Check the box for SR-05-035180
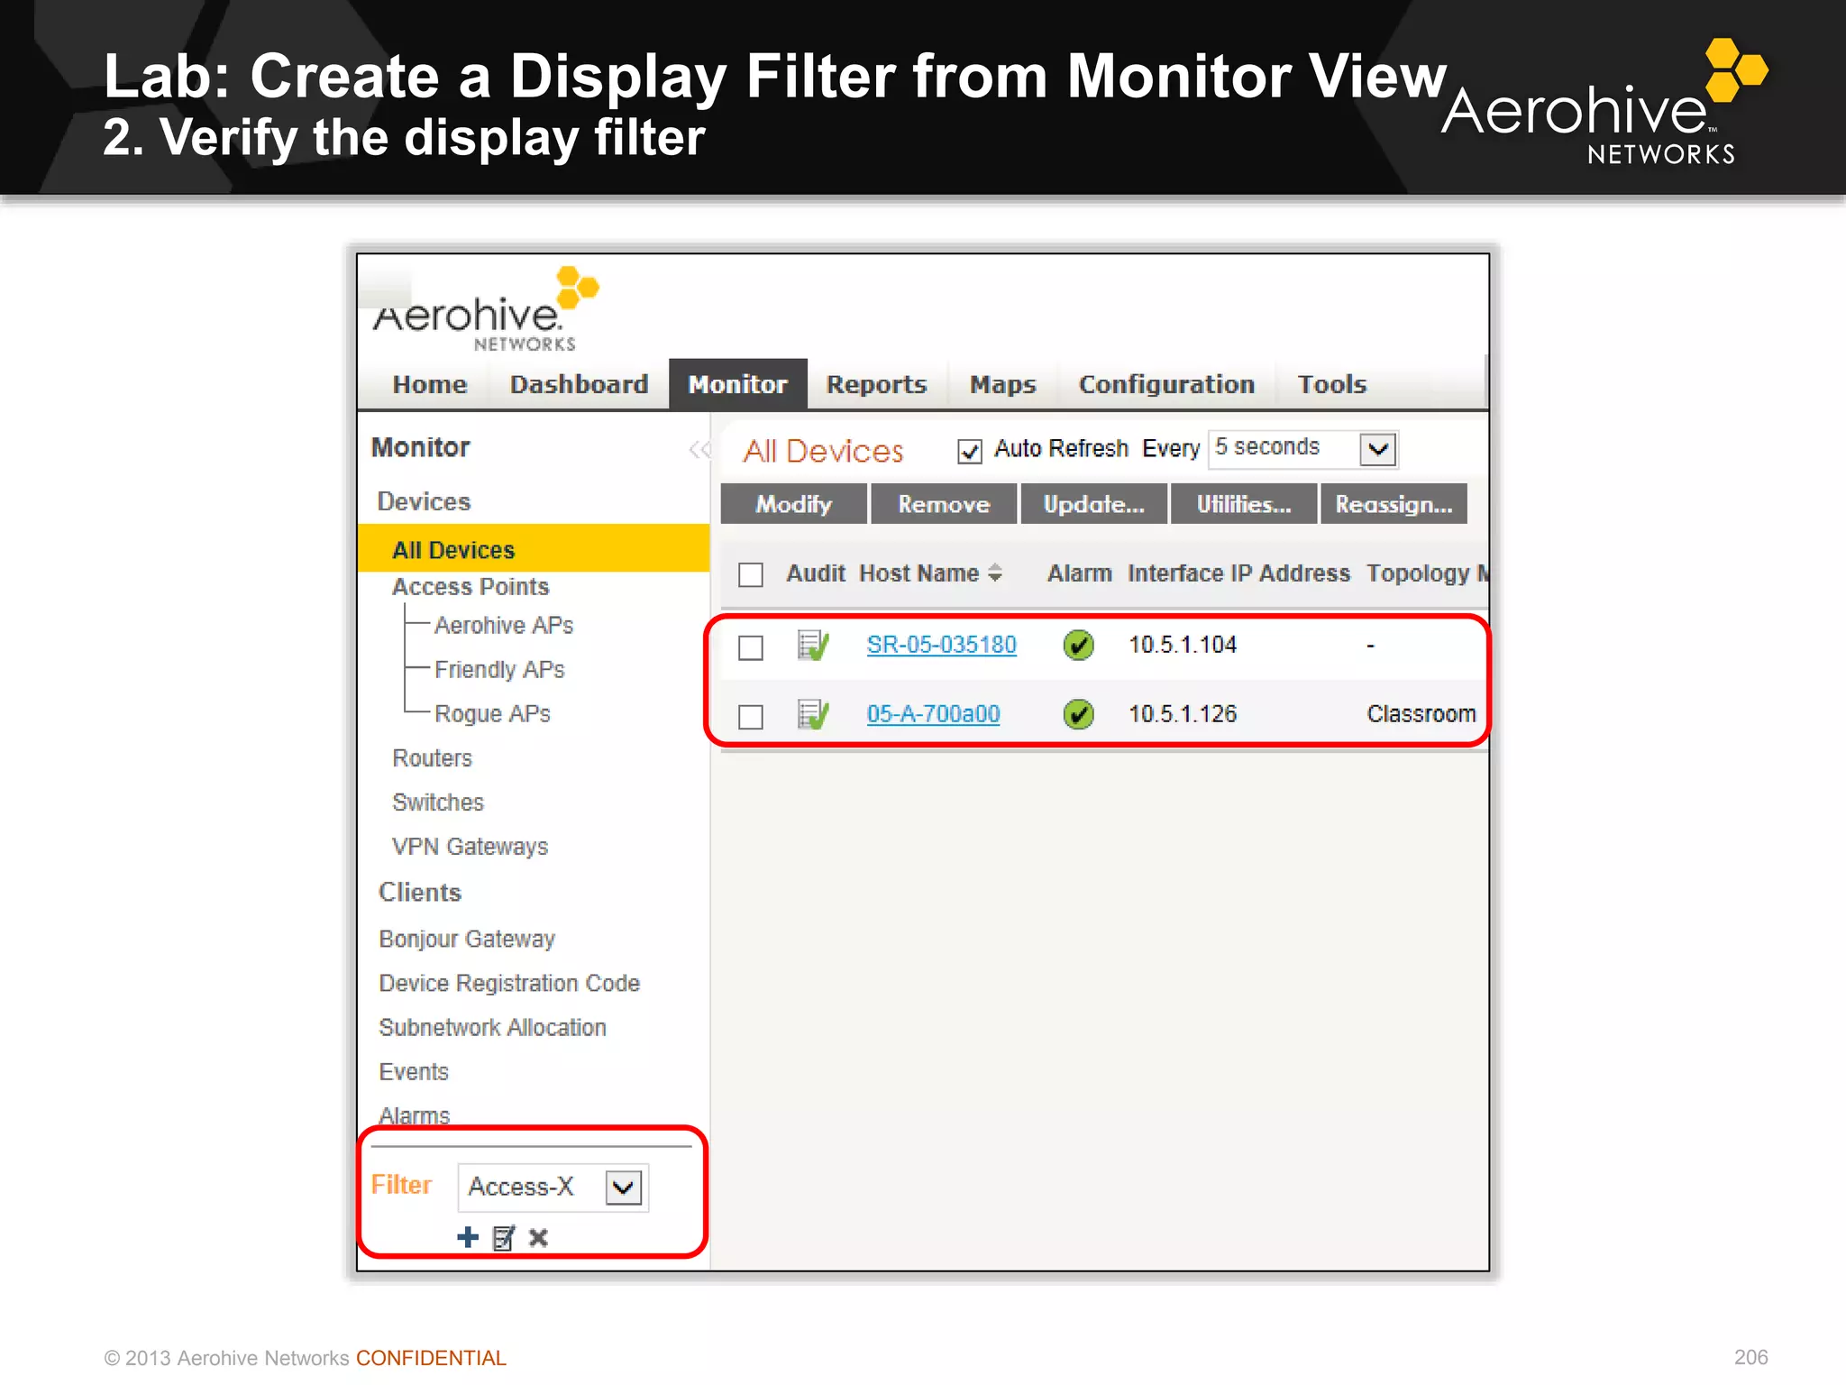This screenshot has height=1385, width=1846. coord(751,647)
